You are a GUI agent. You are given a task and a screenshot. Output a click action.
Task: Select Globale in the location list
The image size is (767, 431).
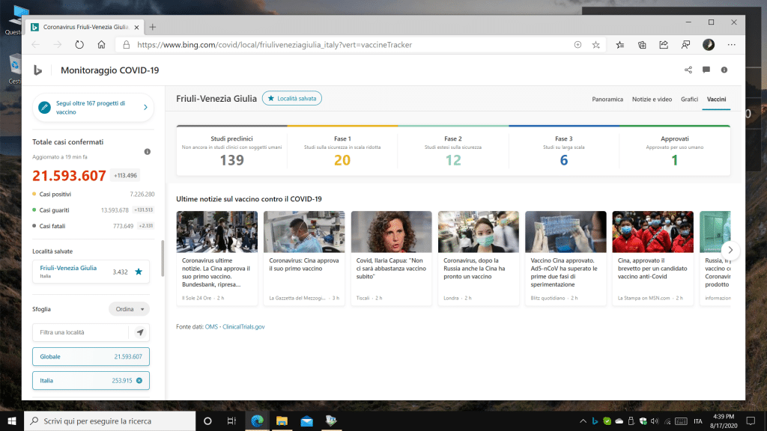click(91, 356)
